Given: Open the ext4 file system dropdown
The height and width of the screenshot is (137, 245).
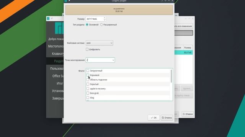Looking at the screenshot, I should pyautogui.click(x=100, y=43).
